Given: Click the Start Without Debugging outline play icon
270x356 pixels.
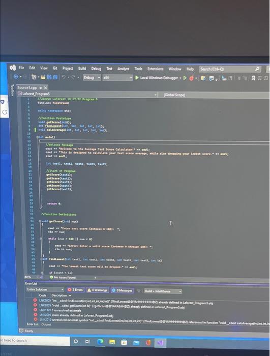Looking at the screenshot, I should click(185, 78).
